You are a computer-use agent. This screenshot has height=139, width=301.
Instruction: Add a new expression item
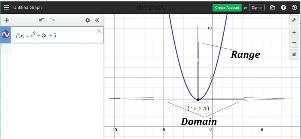pos(7,20)
